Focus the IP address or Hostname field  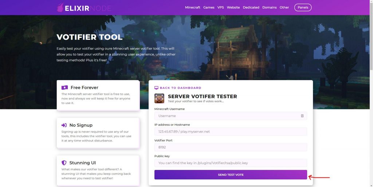click(x=231, y=131)
